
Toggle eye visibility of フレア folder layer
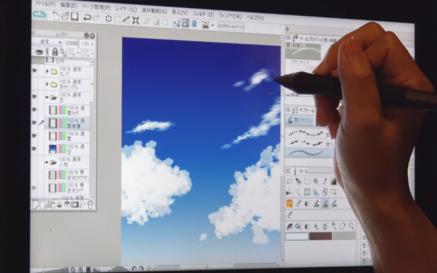(x=34, y=70)
